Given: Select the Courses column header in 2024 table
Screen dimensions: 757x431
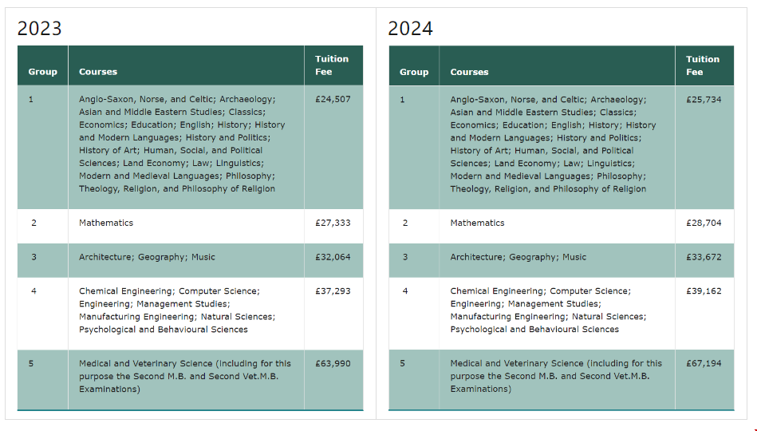Looking at the screenshot, I should pyautogui.click(x=469, y=72).
